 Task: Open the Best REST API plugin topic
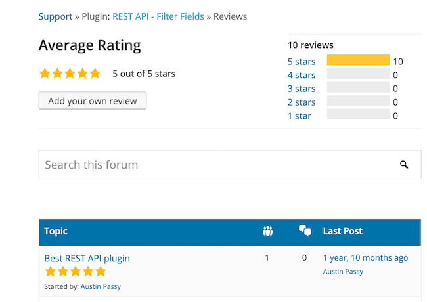pyautogui.click(x=87, y=258)
